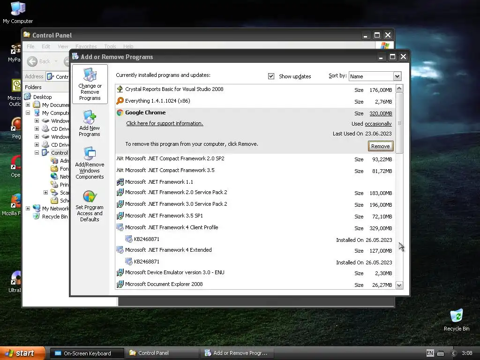
Task: Click scroll up arrow in program list
Action: [399, 89]
